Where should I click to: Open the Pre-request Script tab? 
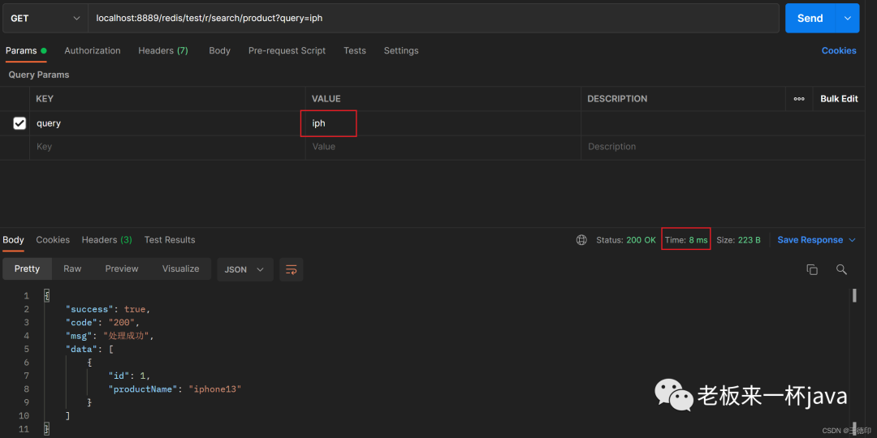coord(287,50)
